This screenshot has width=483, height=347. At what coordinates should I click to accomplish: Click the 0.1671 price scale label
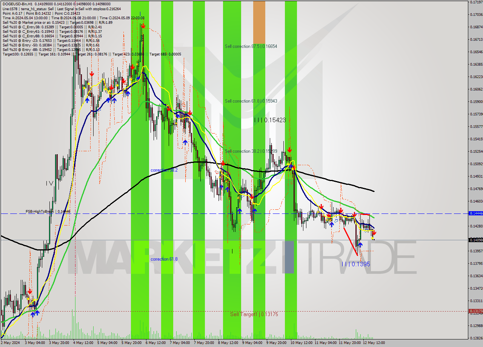click(476, 39)
